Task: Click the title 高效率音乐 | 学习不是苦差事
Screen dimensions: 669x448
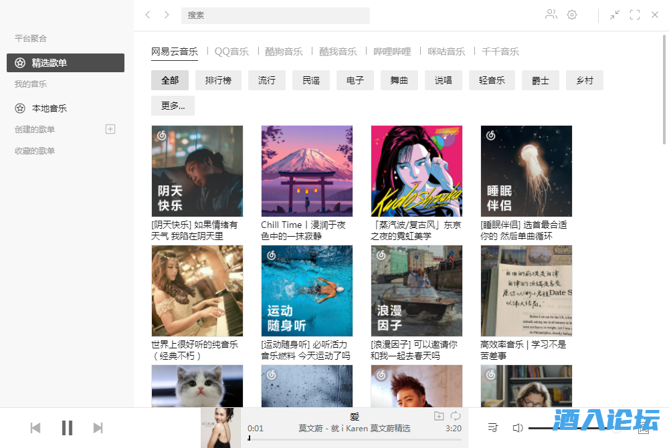Action: [523, 350]
